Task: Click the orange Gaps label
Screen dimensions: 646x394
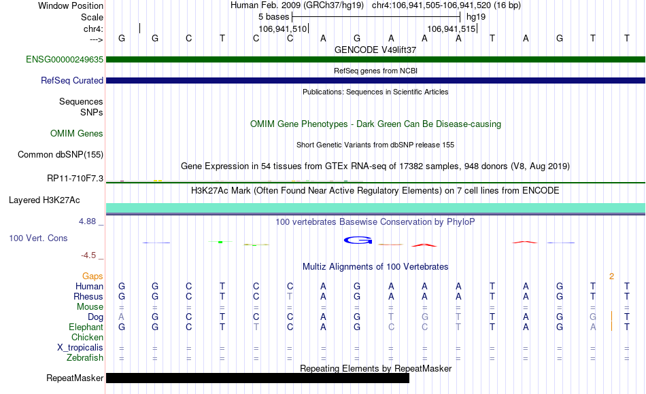Action: coord(92,276)
